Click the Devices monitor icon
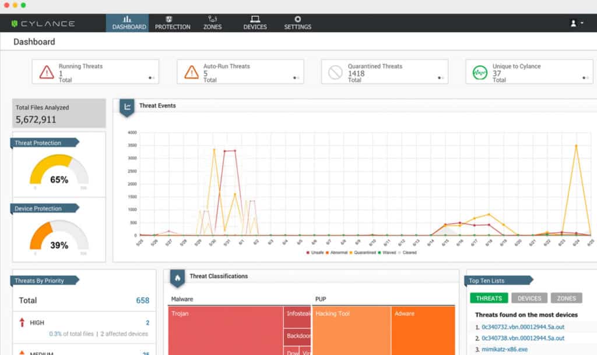Image resolution: width=597 pixels, height=355 pixels. 255,19
